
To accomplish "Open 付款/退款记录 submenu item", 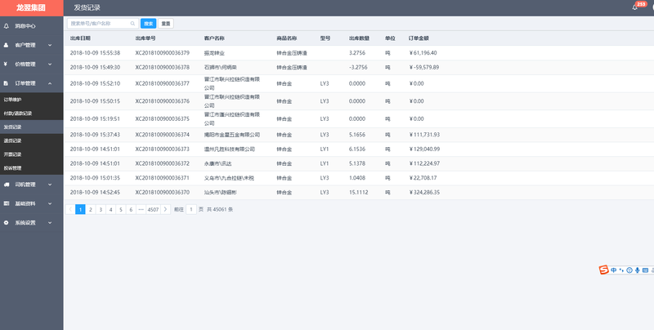I will pos(32,114).
